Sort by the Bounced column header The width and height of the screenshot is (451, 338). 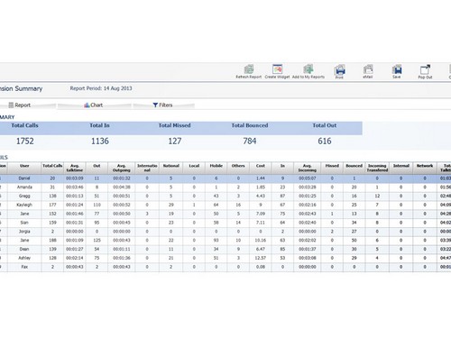[354, 168]
